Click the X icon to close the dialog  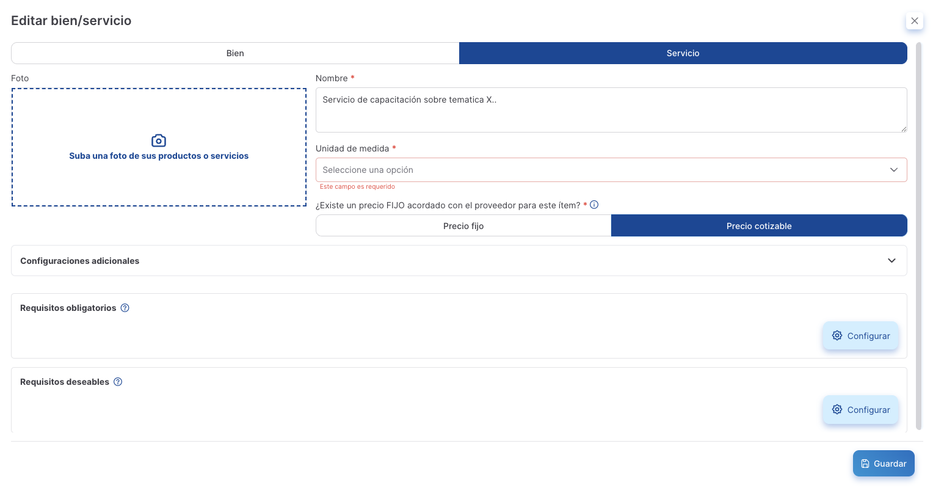(914, 21)
